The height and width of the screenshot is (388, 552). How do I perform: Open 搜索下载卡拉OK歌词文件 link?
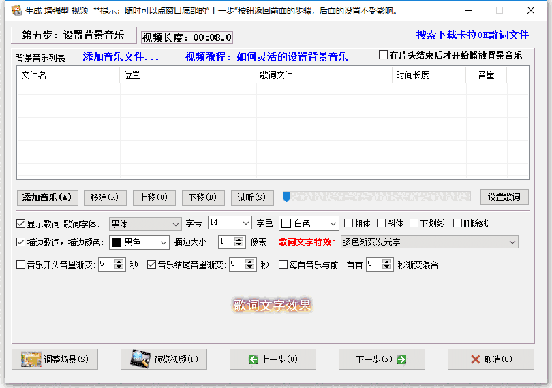[472, 35]
